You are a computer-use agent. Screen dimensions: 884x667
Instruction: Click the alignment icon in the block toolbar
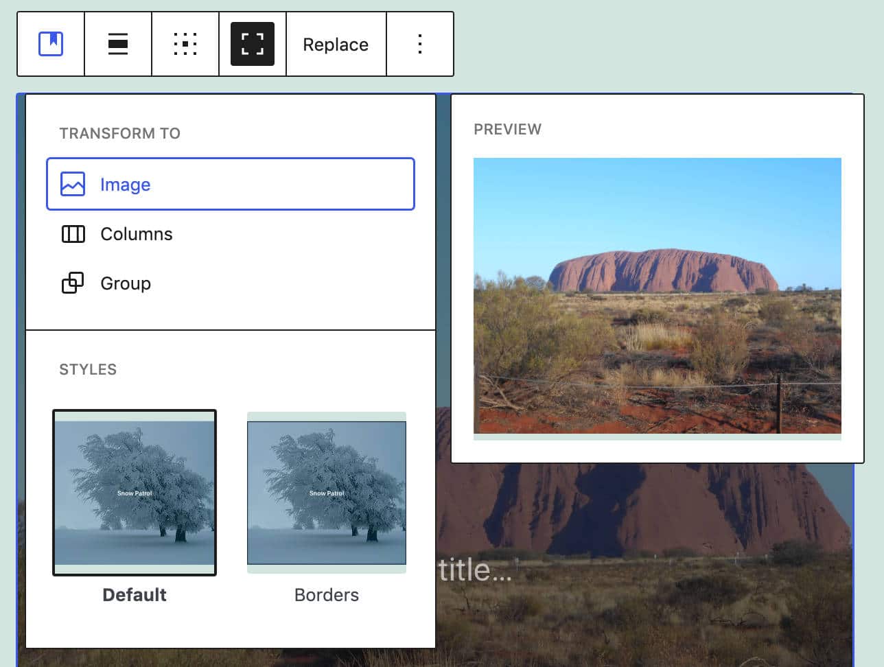[x=117, y=43]
